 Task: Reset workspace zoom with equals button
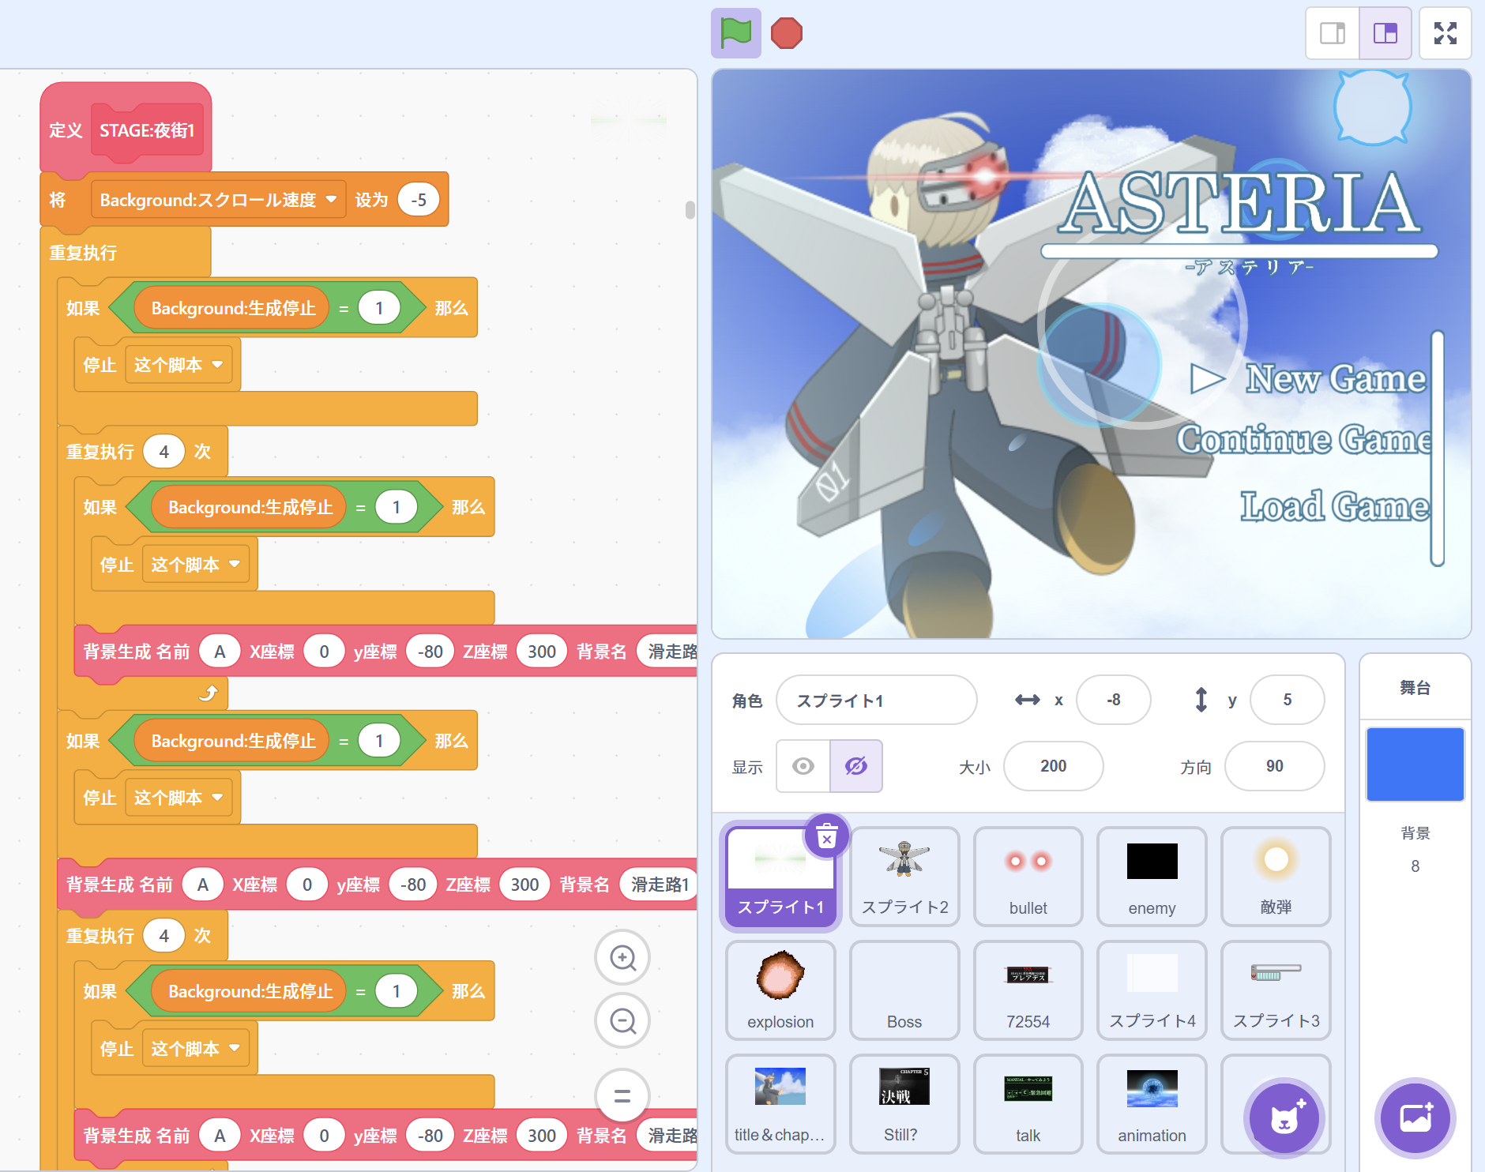click(x=622, y=1095)
